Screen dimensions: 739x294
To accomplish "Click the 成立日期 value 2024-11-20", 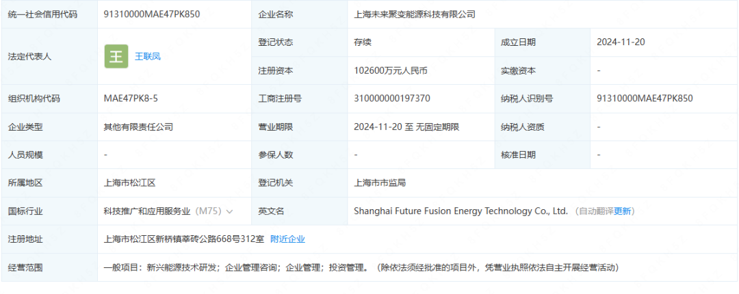I will (x=621, y=42).
